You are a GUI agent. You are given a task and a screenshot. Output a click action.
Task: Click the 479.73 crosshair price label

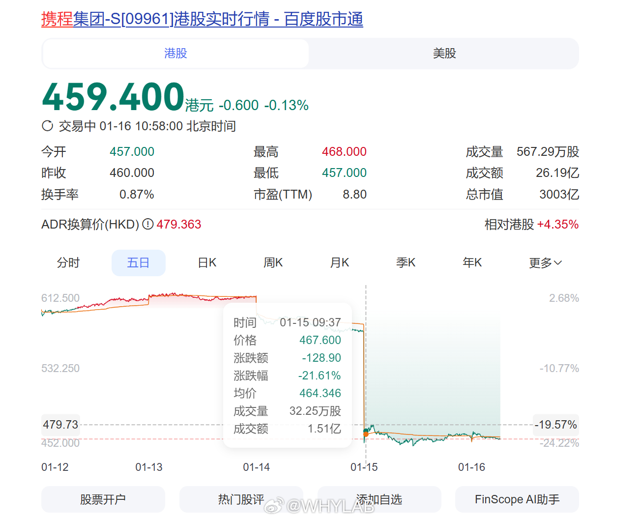(60, 425)
